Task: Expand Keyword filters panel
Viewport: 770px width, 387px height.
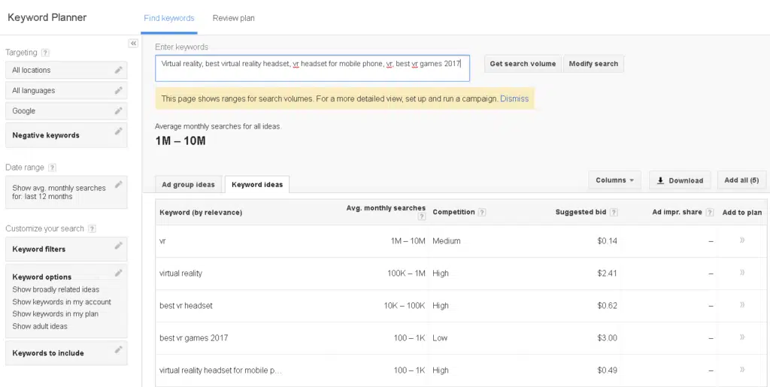Action: (x=65, y=249)
